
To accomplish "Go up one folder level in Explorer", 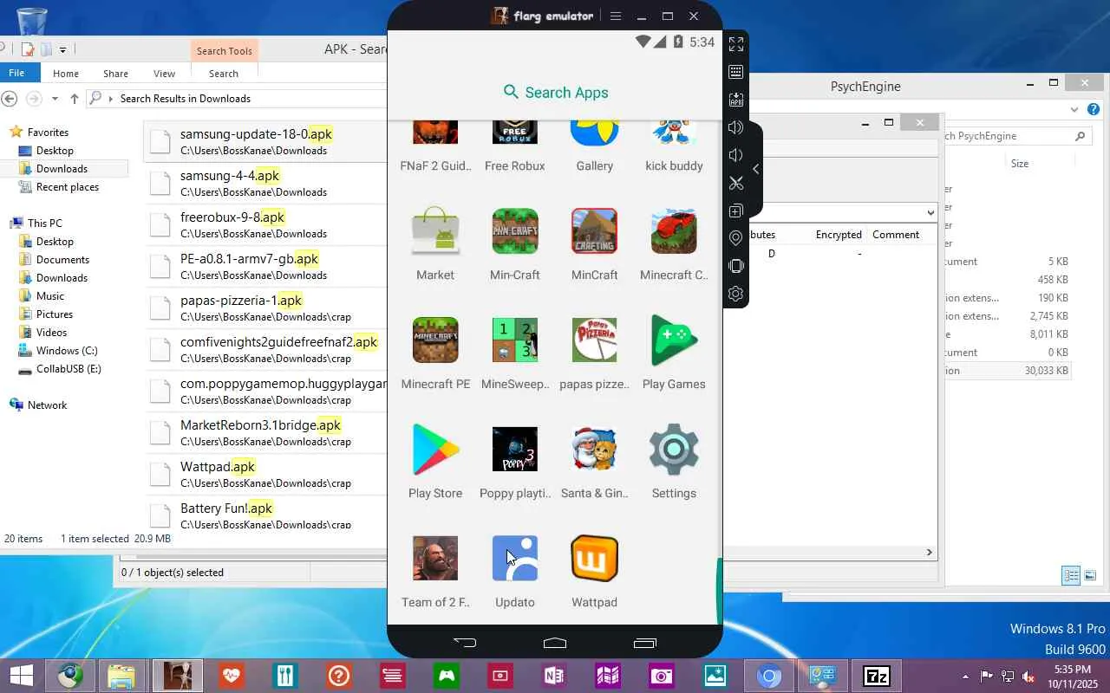I will click(75, 99).
